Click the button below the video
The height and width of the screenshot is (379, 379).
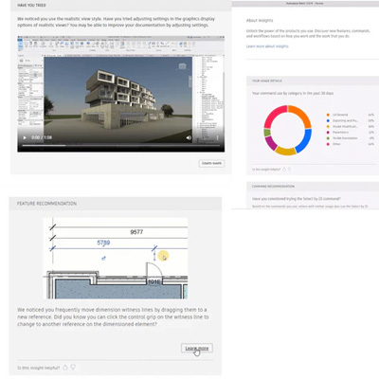pos(211,163)
